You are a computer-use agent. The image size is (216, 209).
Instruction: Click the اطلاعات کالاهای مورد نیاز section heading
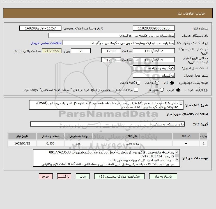[x=187, y=114]
